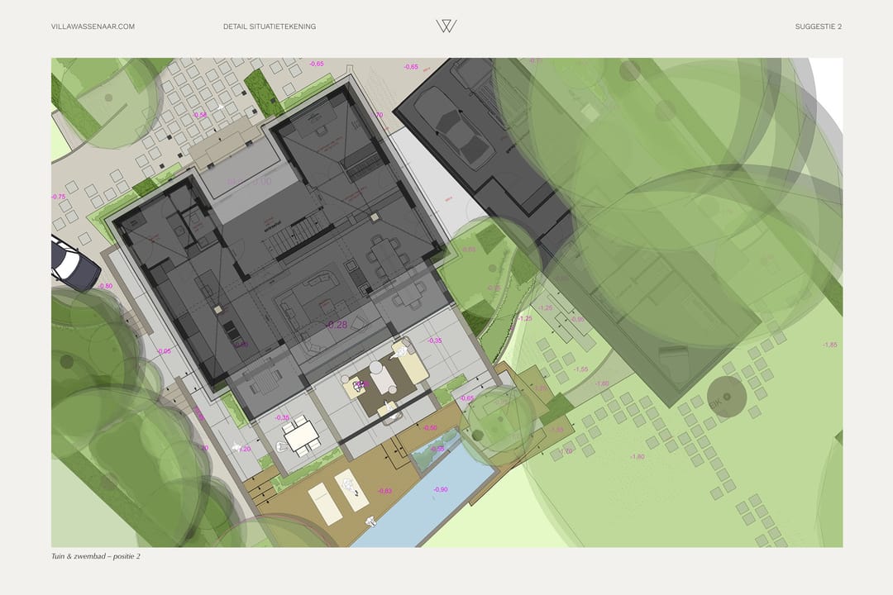Click the BK tree marker in the garden
Viewport: 893px width, 595px height.
point(726,397)
